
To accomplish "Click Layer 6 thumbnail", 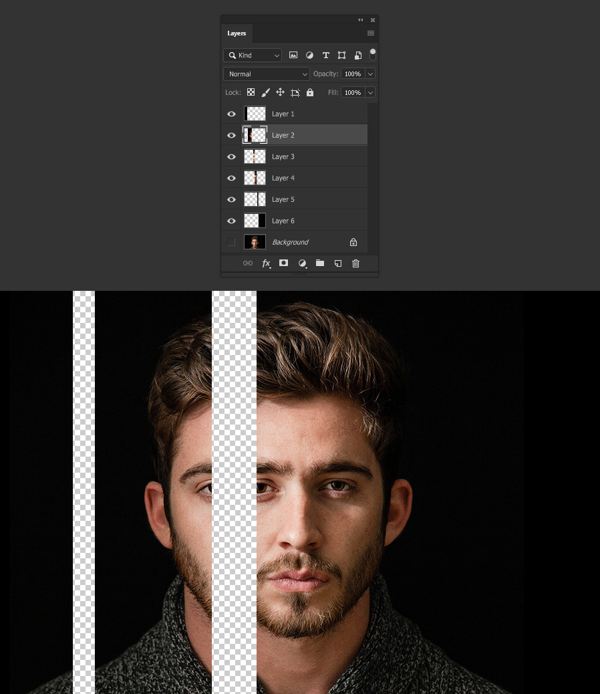I will click(255, 221).
